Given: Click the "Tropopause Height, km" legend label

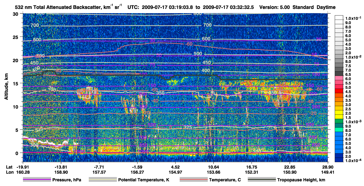Looking at the screenshot, I should click(302, 180).
